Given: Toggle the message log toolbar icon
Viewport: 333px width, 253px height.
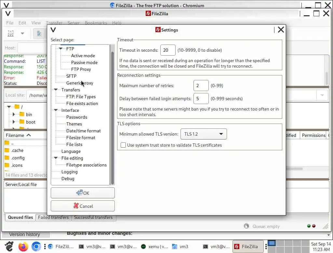Looking at the screenshot, I should [x=39, y=33].
